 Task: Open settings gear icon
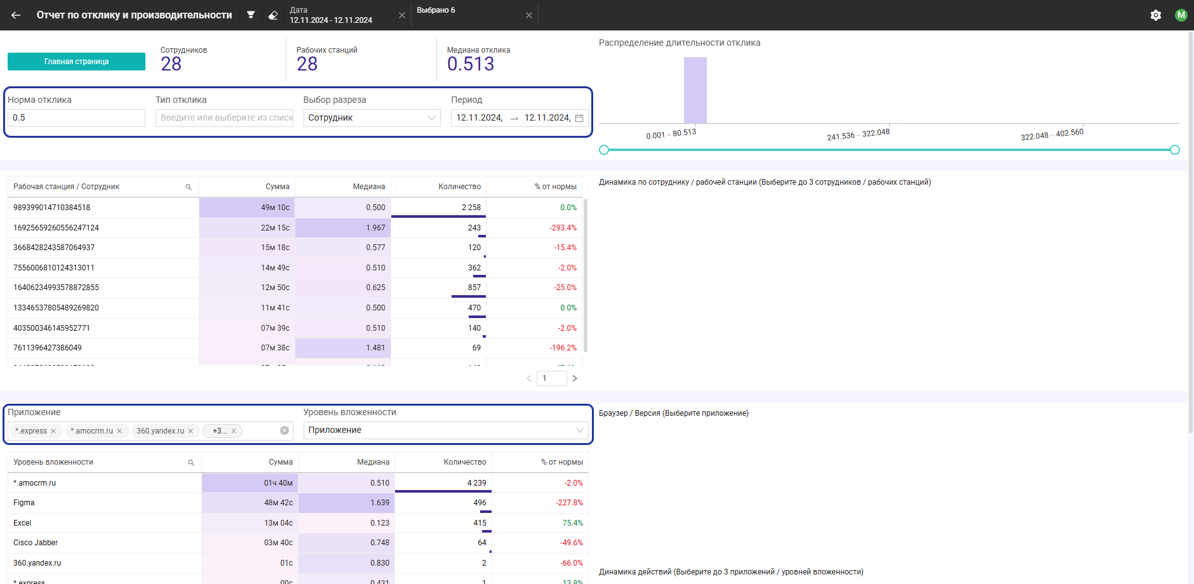(x=1156, y=15)
